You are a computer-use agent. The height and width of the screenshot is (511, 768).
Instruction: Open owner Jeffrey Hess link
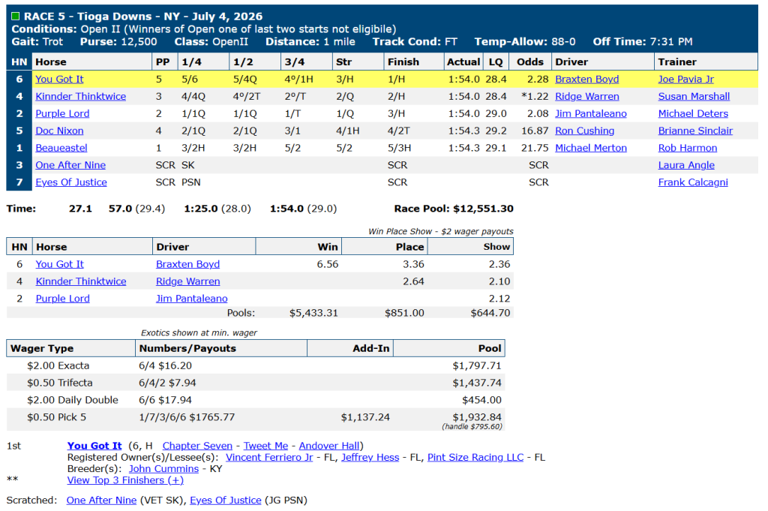(370, 457)
